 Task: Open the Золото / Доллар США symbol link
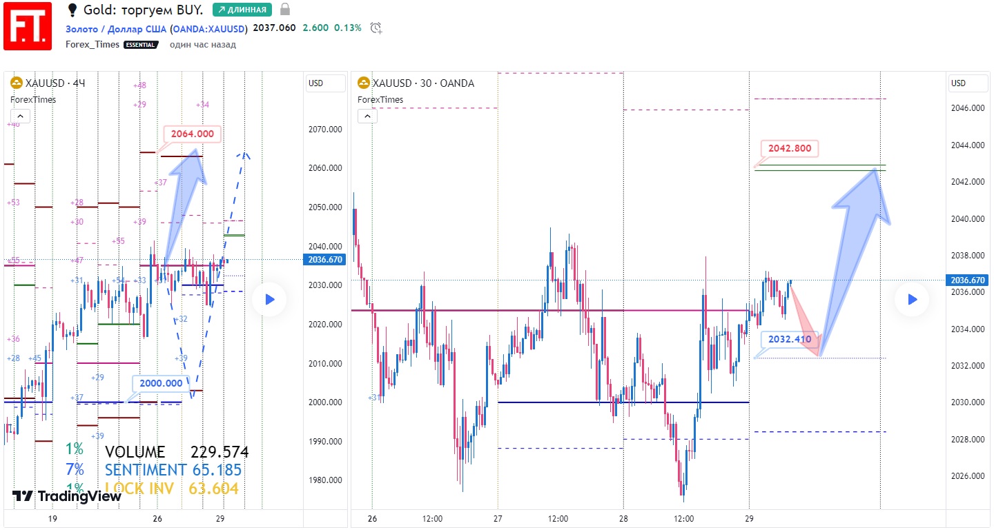[117, 28]
